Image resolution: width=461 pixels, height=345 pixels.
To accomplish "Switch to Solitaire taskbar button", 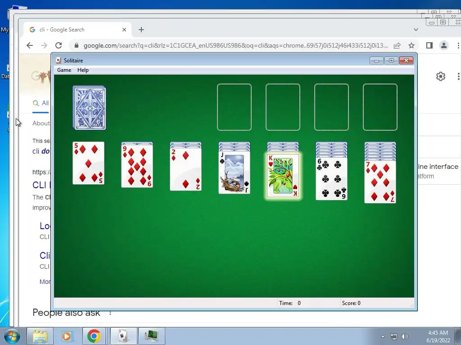I will 123,336.
